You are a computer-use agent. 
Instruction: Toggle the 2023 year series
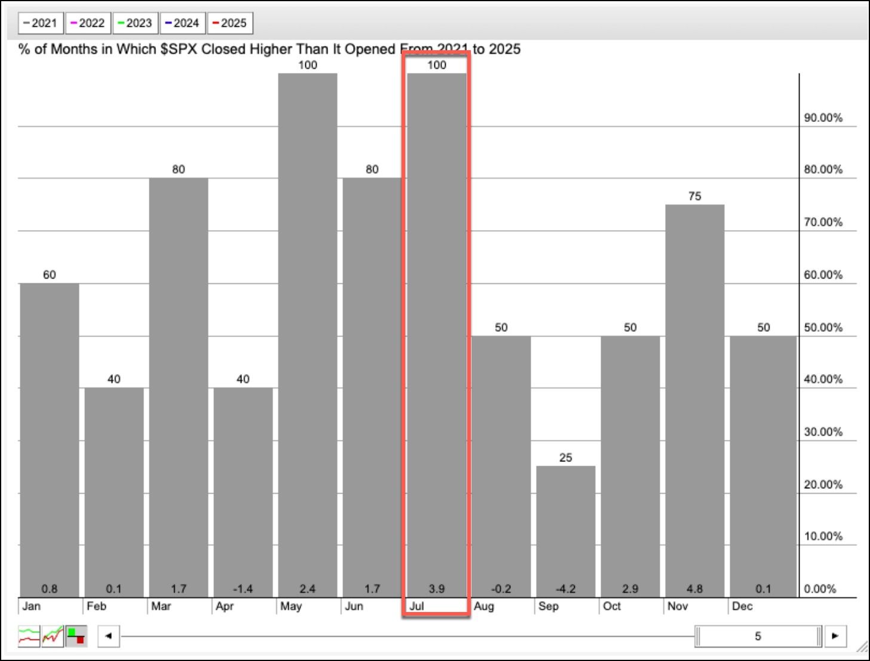click(135, 23)
